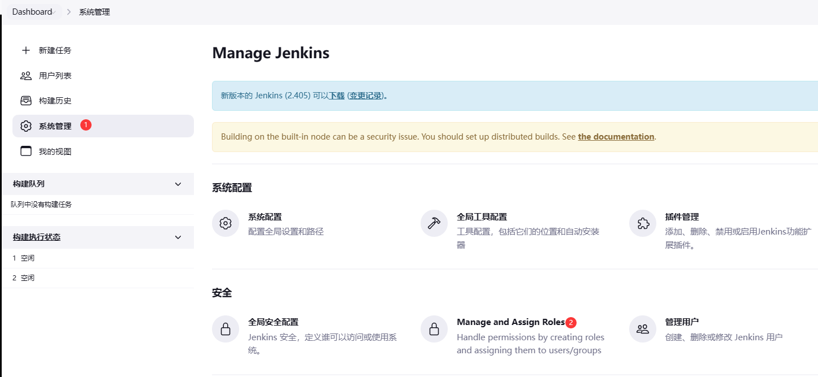The height and width of the screenshot is (377, 818).
Task: Open the 系统配置 settings item title
Action: (x=265, y=216)
